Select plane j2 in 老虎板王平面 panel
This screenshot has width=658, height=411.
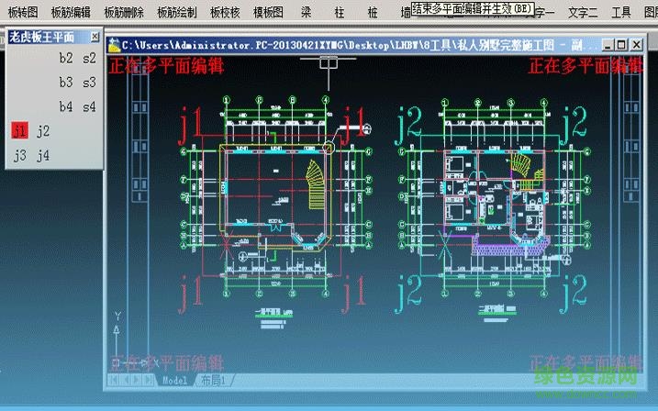[43, 131]
